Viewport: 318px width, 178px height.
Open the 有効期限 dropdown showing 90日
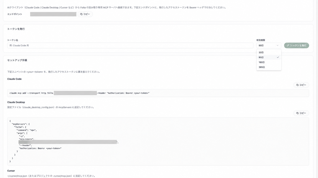click(x=269, y=45)
